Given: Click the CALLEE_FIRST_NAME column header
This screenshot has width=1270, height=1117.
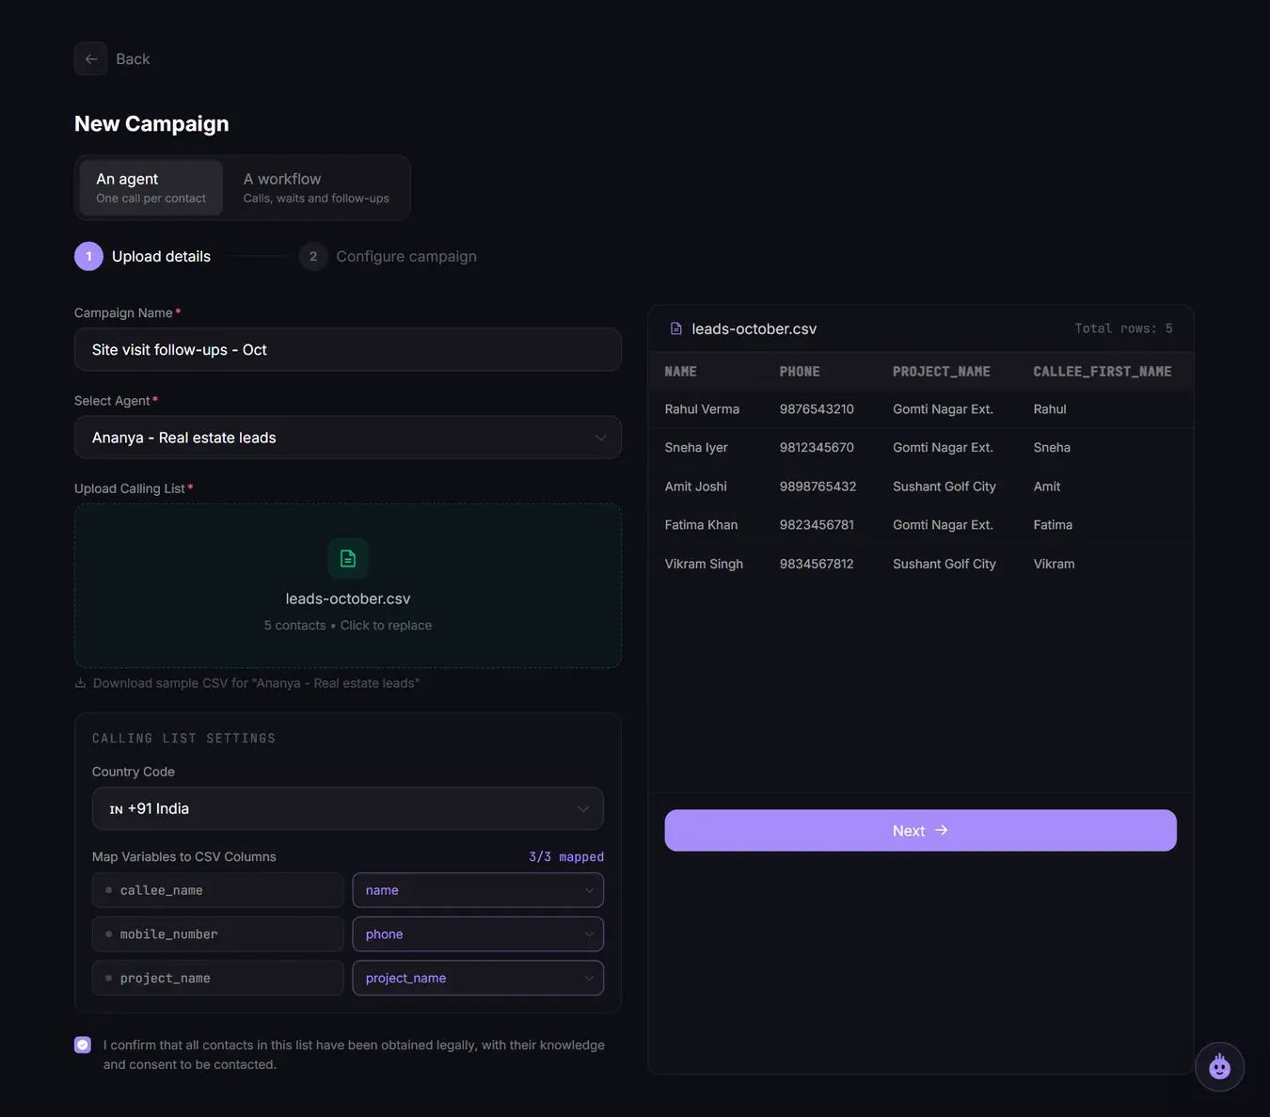Looking at the screenshot, I should tap(1103, 372).
